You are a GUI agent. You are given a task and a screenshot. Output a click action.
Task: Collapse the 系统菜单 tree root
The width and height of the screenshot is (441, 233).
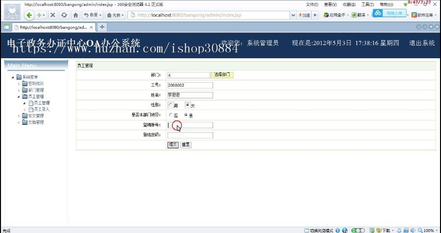coord(13,77)
